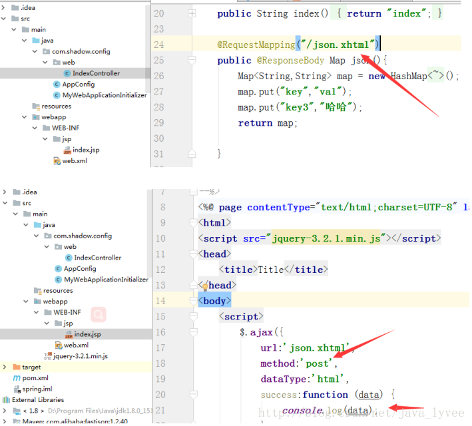Screen dimensions: 472x426
Task: Click the com.shadow.config package icon in upper tree
Action: click(x=46, y=51)
